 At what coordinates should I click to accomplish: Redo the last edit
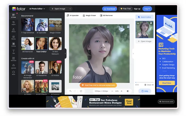pyautogui.click(x=75, y=91)
